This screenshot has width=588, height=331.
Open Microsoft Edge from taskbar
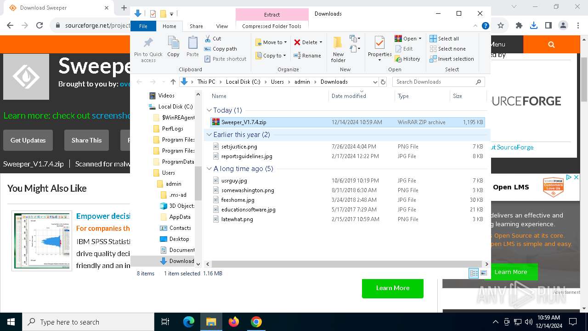click(x=189, y=322)
